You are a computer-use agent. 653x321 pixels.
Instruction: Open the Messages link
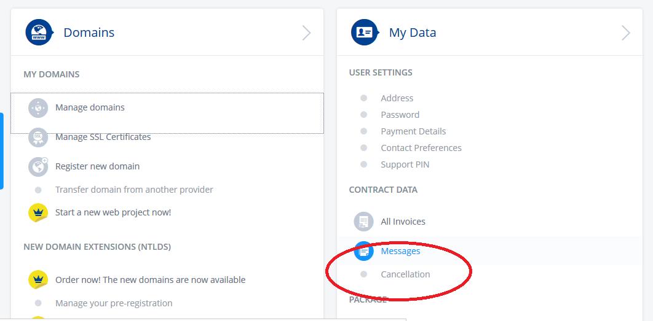[400, 251]
